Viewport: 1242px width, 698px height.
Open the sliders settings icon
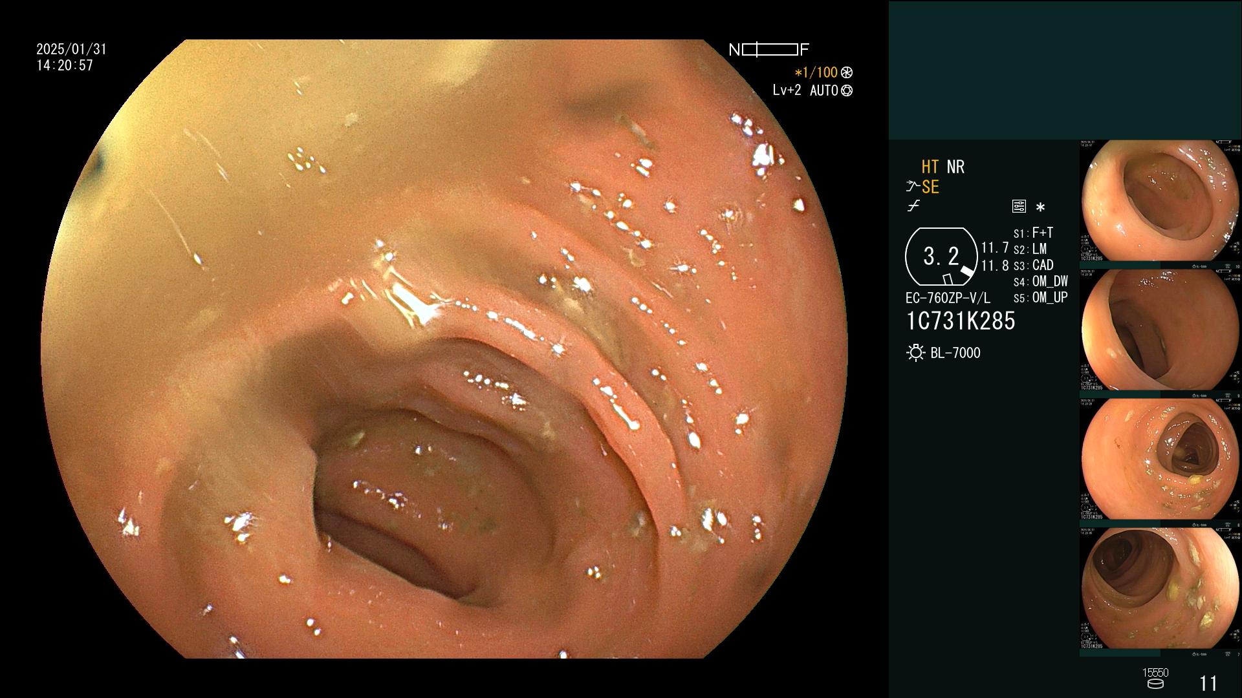point(1019,207)
